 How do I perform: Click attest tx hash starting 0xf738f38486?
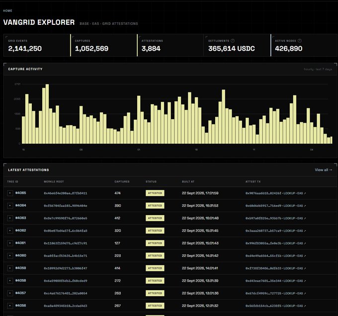click(x=263, y=268)
